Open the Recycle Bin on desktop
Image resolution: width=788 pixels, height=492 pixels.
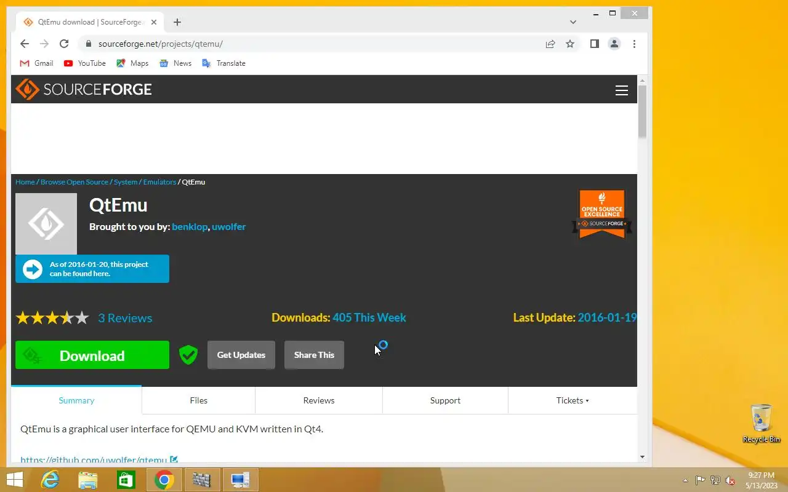coord(762,423)
